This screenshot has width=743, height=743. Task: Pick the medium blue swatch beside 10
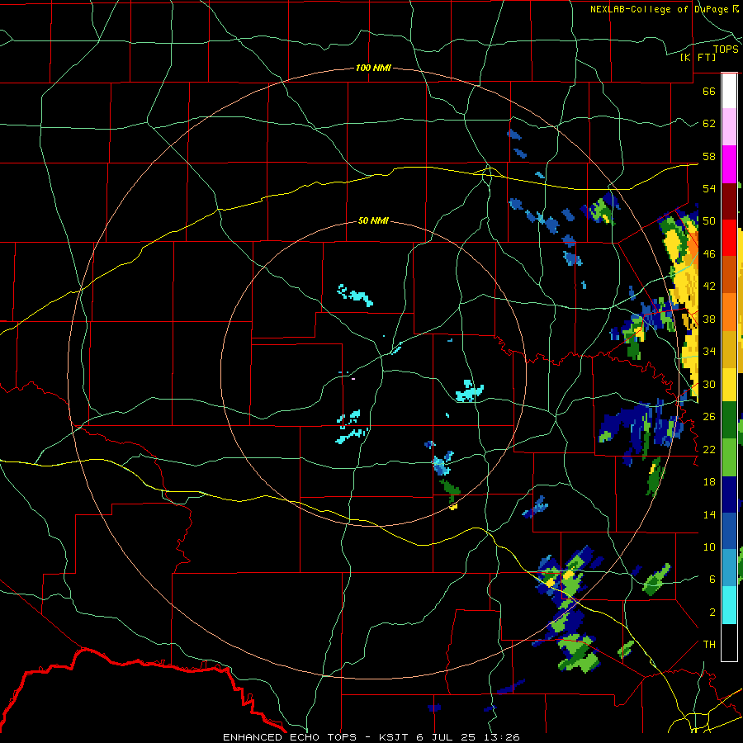click(729, 531)
